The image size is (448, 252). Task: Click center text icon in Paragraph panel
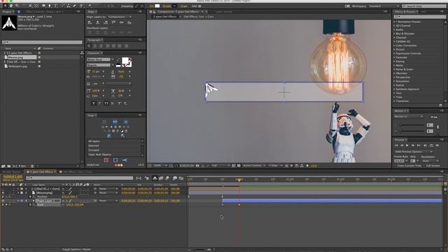coord(95,45)
